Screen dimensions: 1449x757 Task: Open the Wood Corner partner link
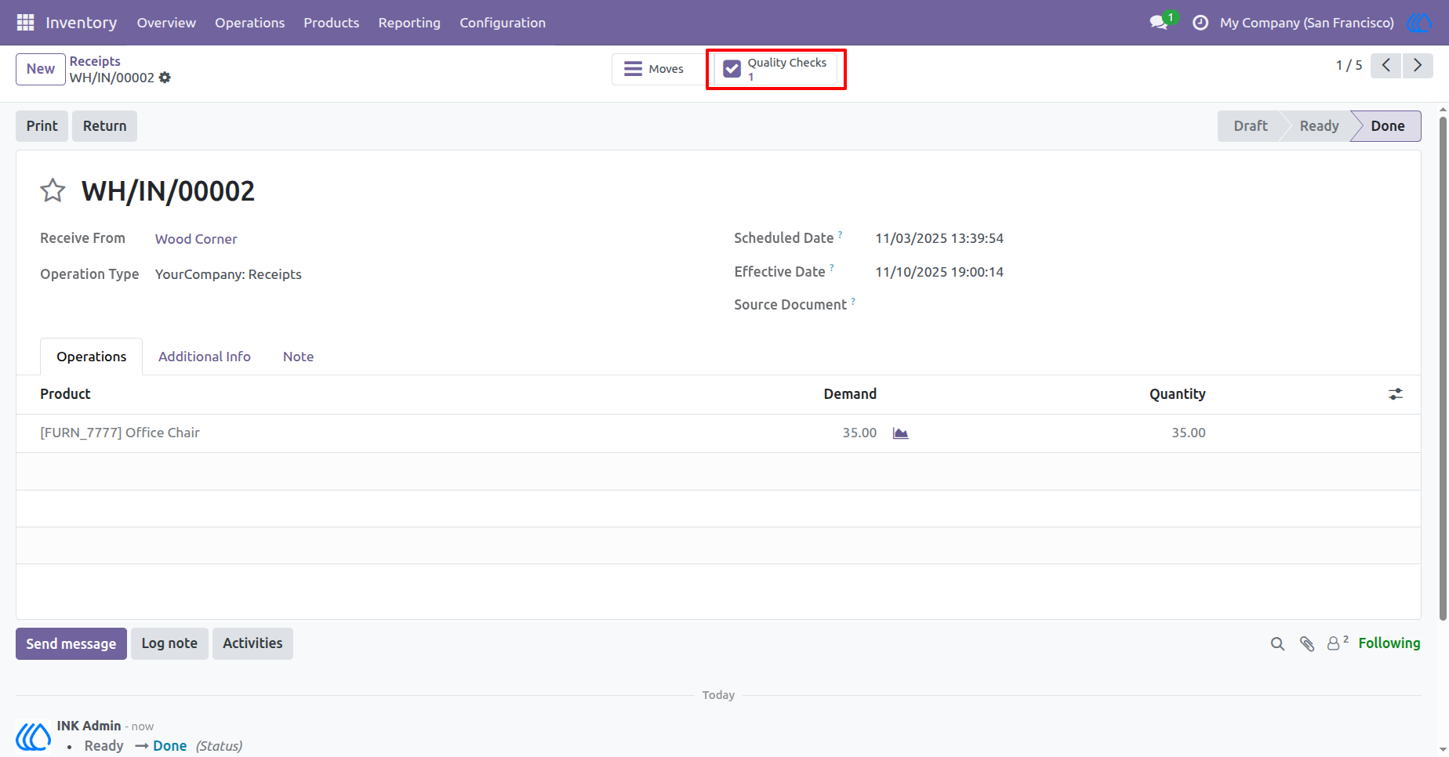pos(196,239)
